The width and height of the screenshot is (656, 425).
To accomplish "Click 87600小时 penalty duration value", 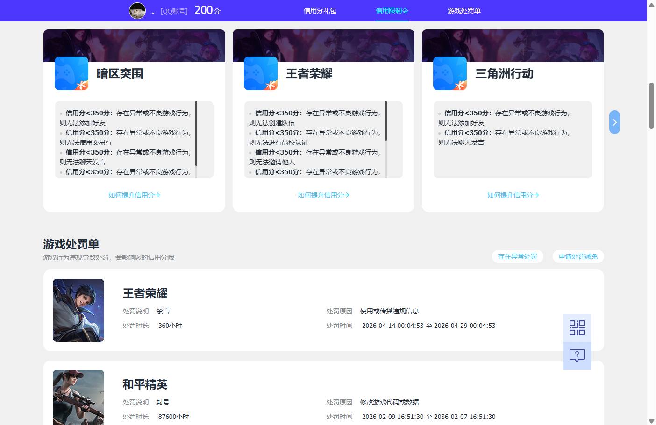I will coord(173,417).
